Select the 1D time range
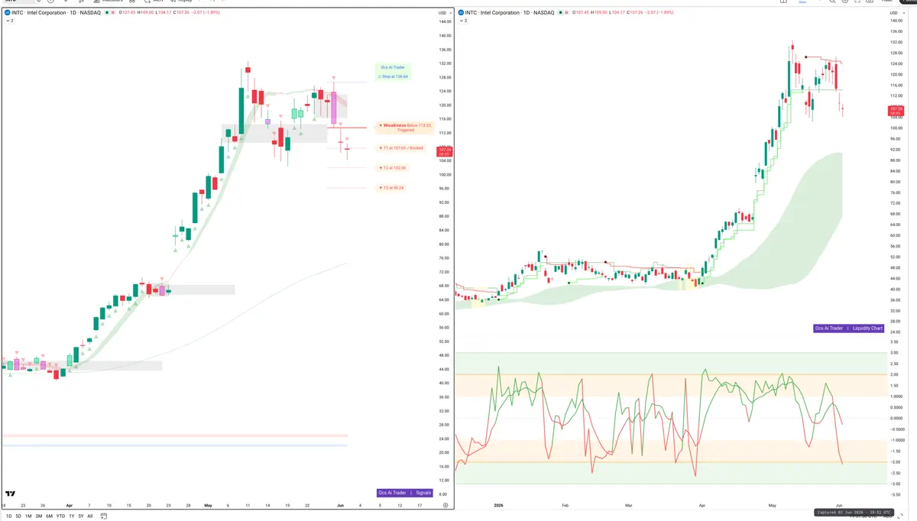Viewport: 917px width, 521px height. tap(8, 516)
